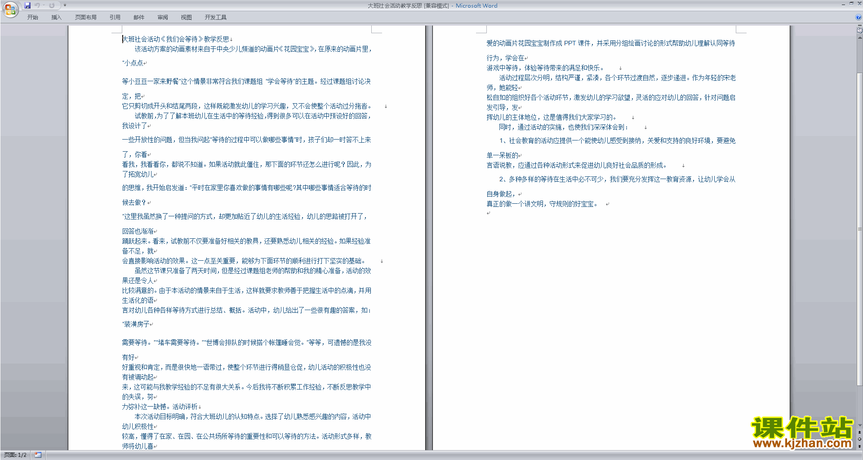This screenshot has height=460, width=863.
Task: Redo using the repeat arrow icon
Action: [52, 5]
